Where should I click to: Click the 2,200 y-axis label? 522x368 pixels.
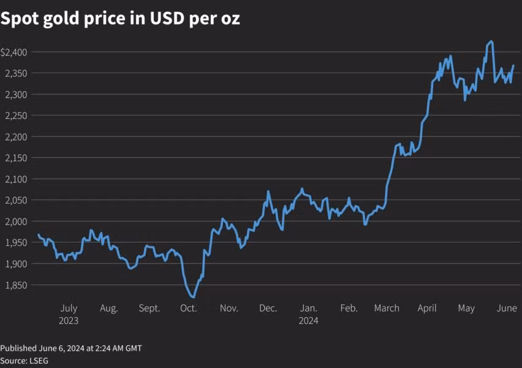coord(17,137)
